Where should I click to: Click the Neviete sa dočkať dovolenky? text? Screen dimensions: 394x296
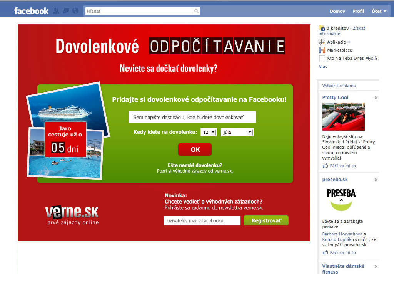(169, 68)
